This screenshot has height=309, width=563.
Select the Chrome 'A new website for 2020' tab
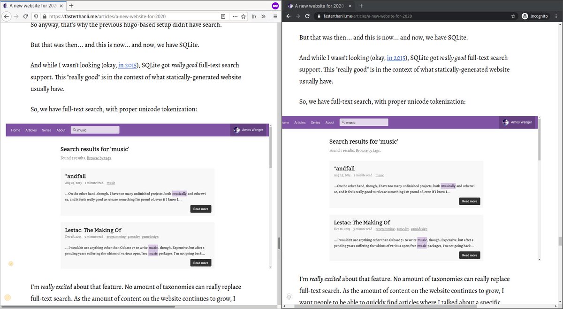pos(319,6)
